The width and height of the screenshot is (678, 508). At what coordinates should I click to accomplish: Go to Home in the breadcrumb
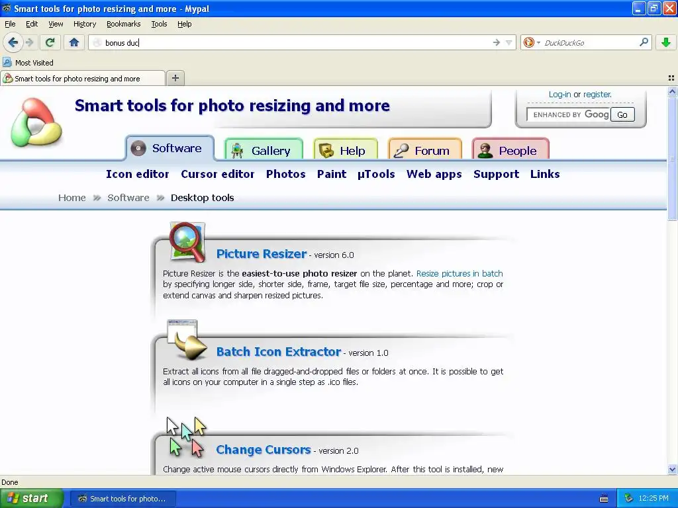click(72, 197)
